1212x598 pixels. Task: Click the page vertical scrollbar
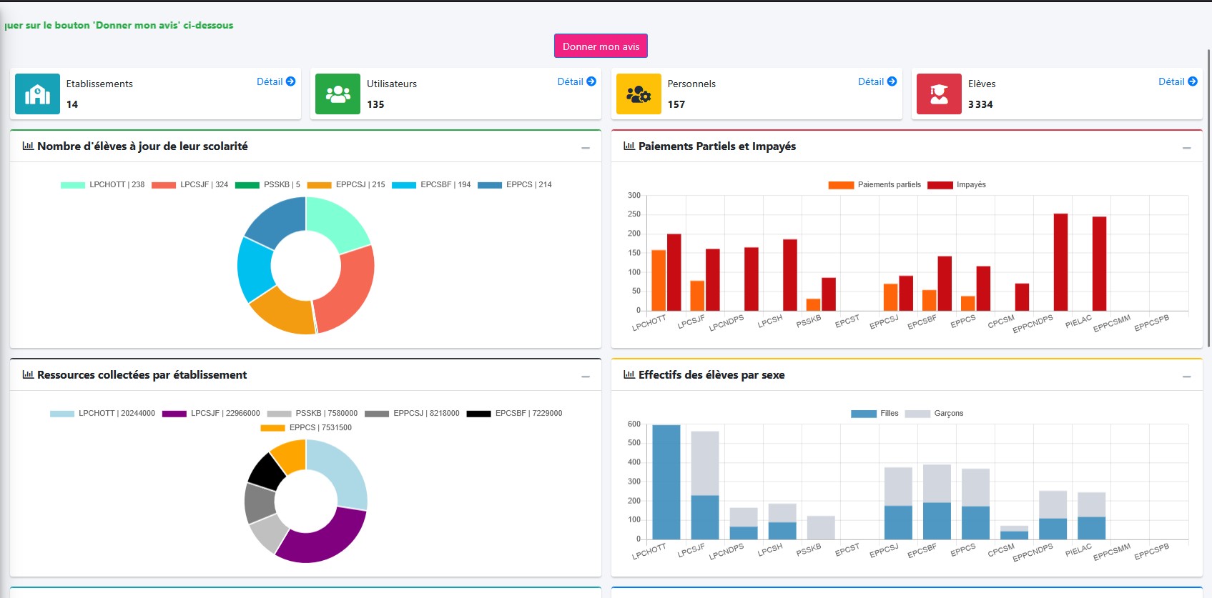[x=1208, y=200]
